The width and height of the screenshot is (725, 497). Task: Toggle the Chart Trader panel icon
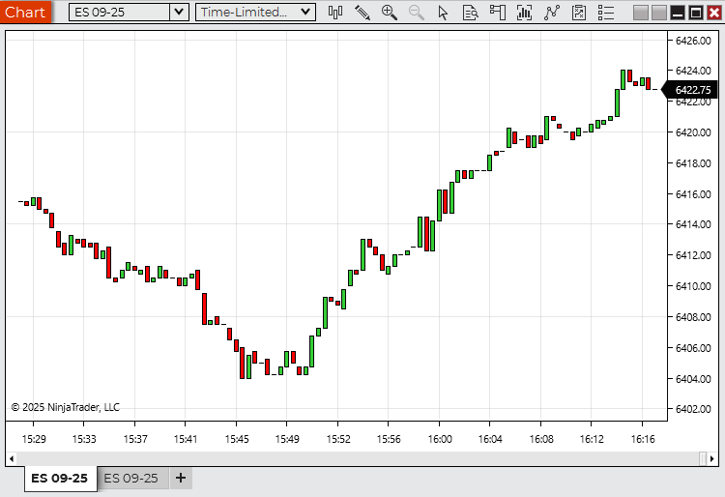click(498, 13)
